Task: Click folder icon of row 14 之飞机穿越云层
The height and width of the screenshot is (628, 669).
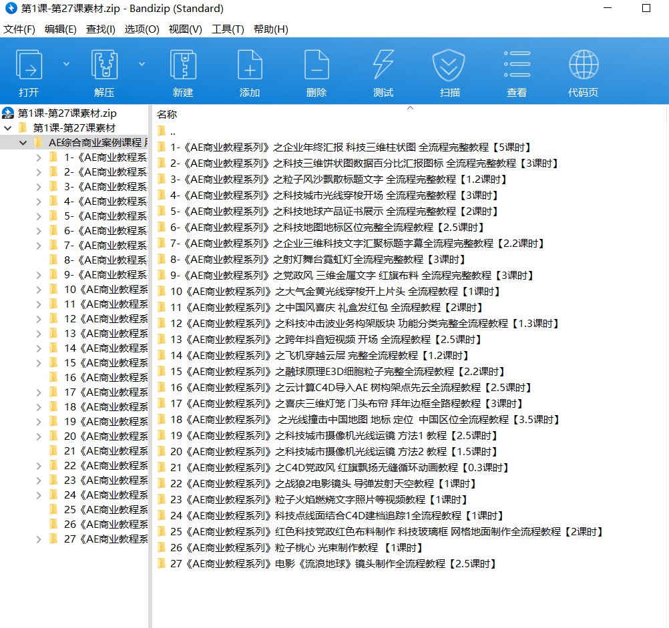Action: [x=162, y=356]
